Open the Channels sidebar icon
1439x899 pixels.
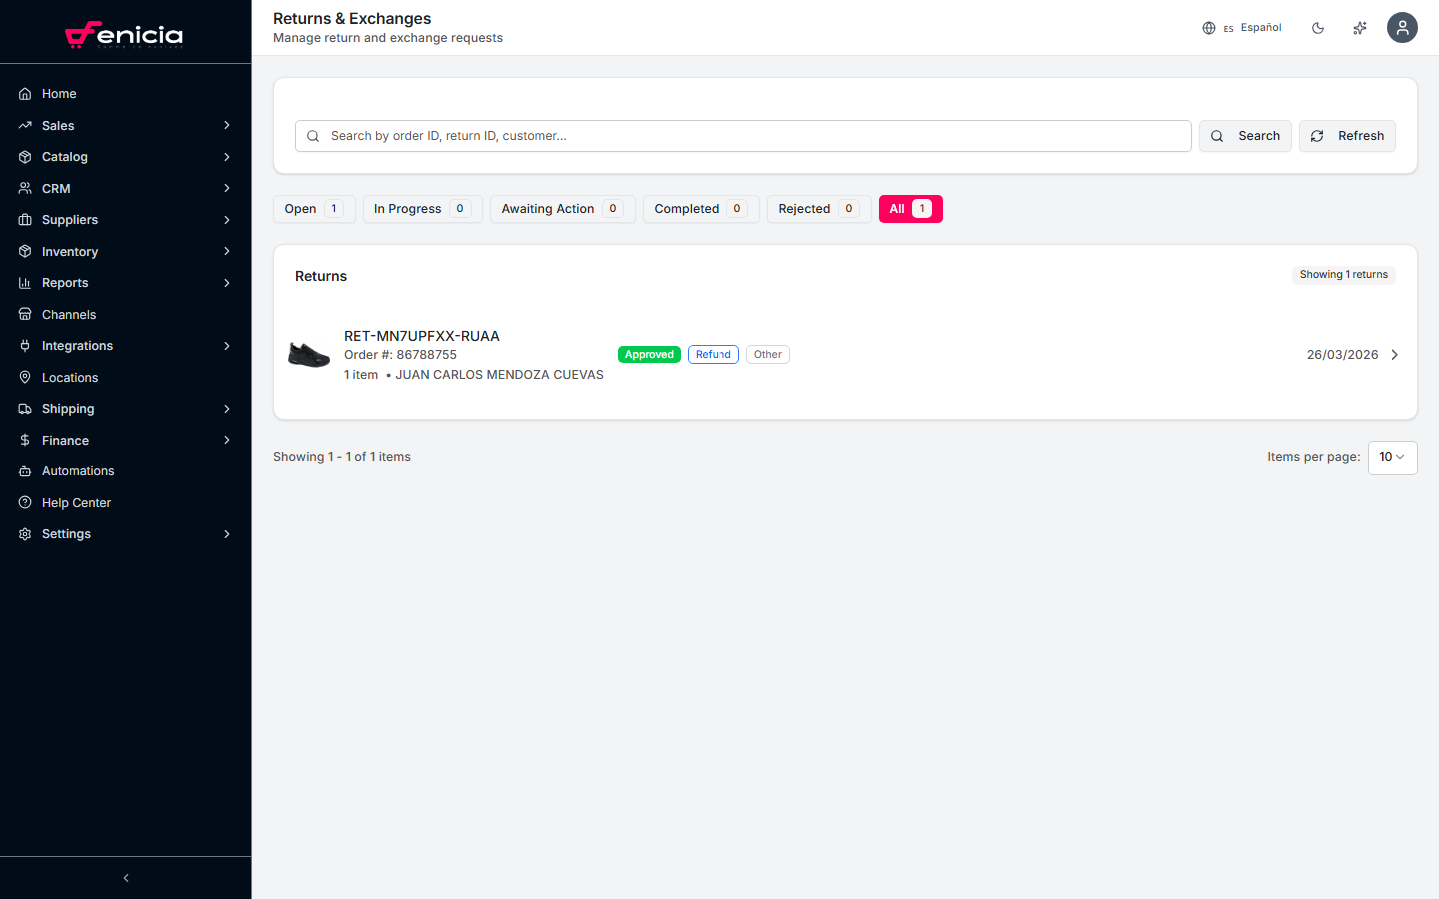(x=24, y=314)
